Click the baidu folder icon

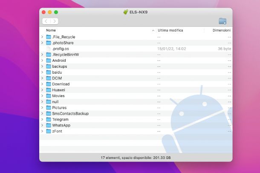[49, 72]
